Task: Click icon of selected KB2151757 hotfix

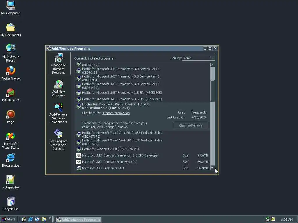Action: pos(79,106)
